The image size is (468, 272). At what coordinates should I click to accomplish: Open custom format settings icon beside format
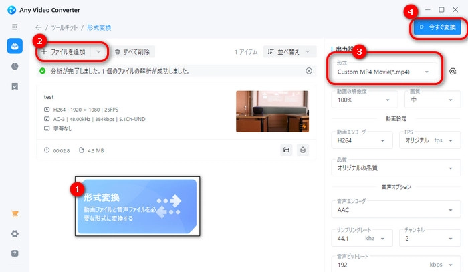pyautogui.click(x=453, y=72)
